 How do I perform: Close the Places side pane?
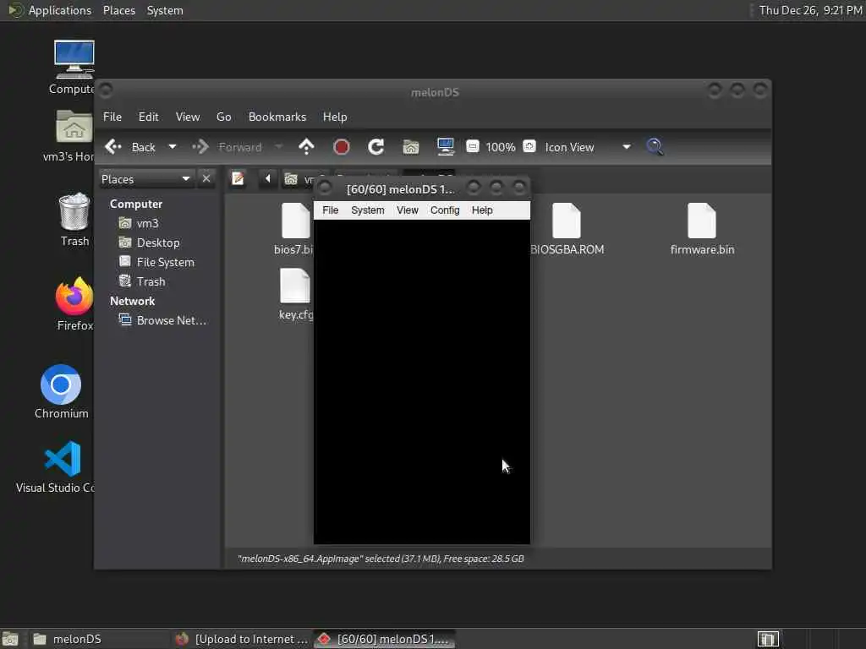(x=206, y=179)
